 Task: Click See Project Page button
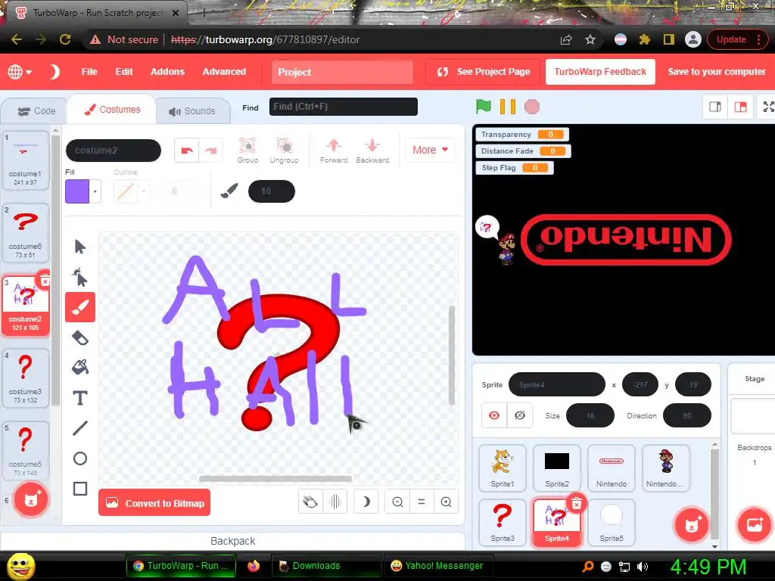(x=484, y=72)
